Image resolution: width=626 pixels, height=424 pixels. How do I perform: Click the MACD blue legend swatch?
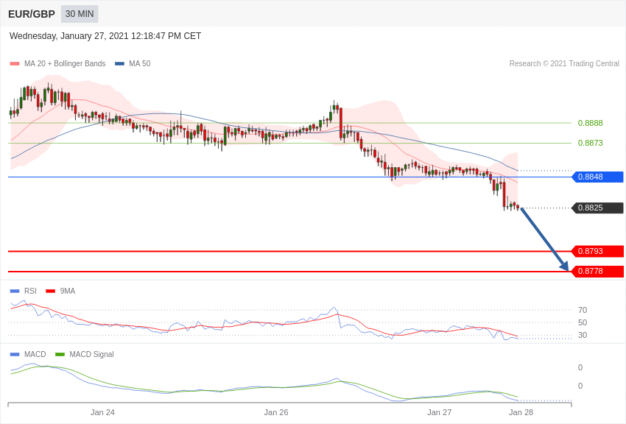tap(15, 354)
